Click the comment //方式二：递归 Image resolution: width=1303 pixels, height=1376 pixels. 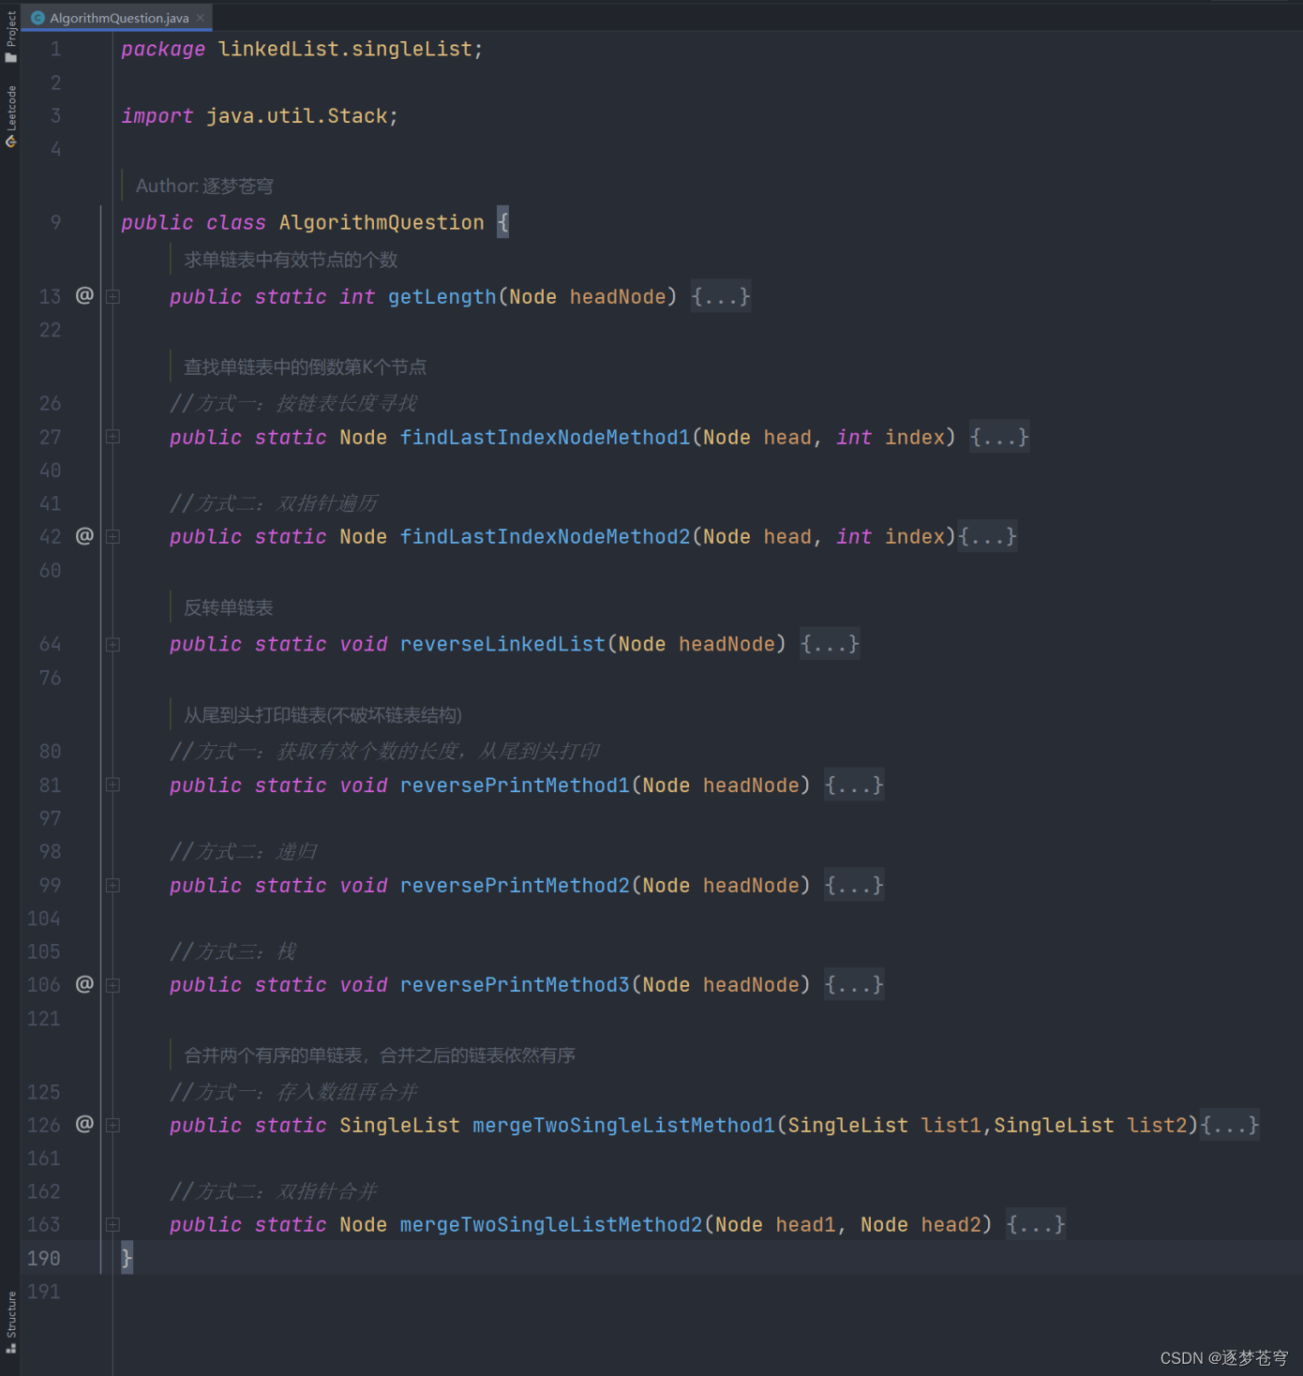coord(244,851)
